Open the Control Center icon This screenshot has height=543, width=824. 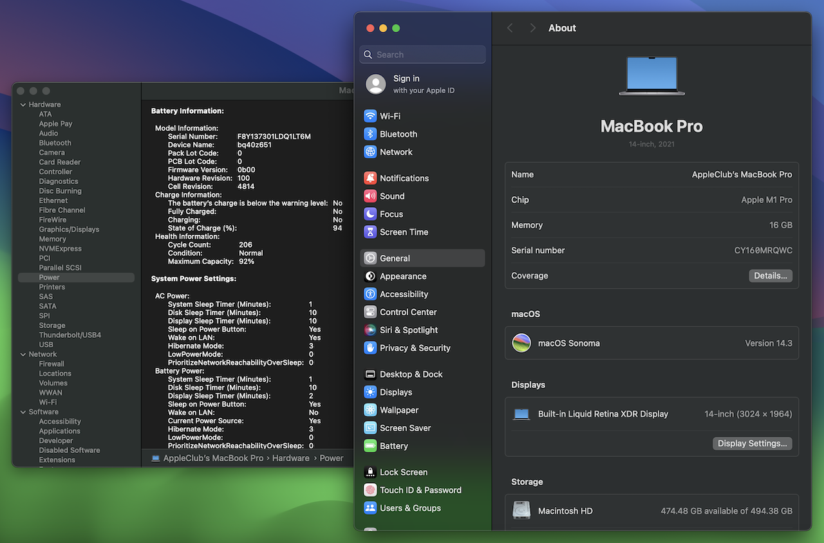pyautogui.click(x=370, y=312)
